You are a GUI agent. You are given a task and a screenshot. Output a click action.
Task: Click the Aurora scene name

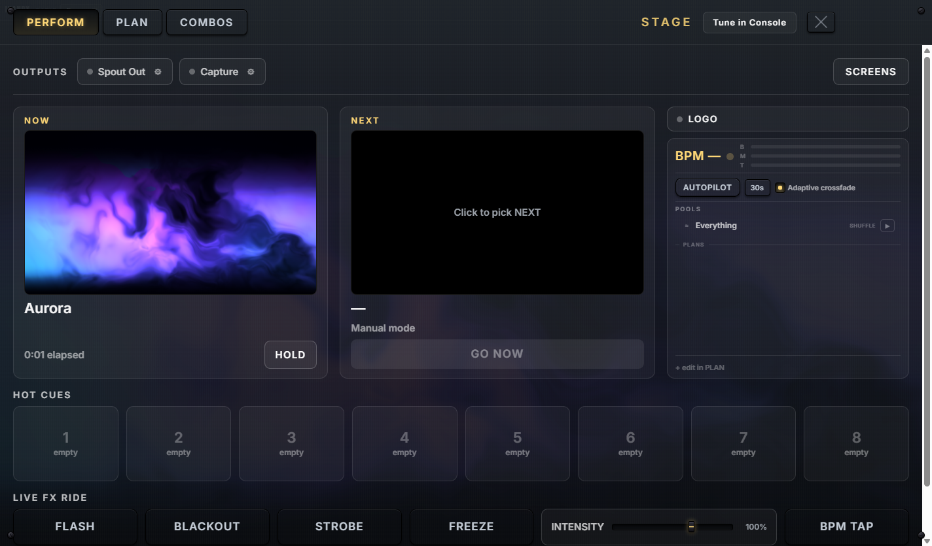(48, 309)
